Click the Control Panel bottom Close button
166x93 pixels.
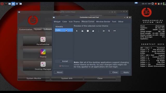click(100, 78)
